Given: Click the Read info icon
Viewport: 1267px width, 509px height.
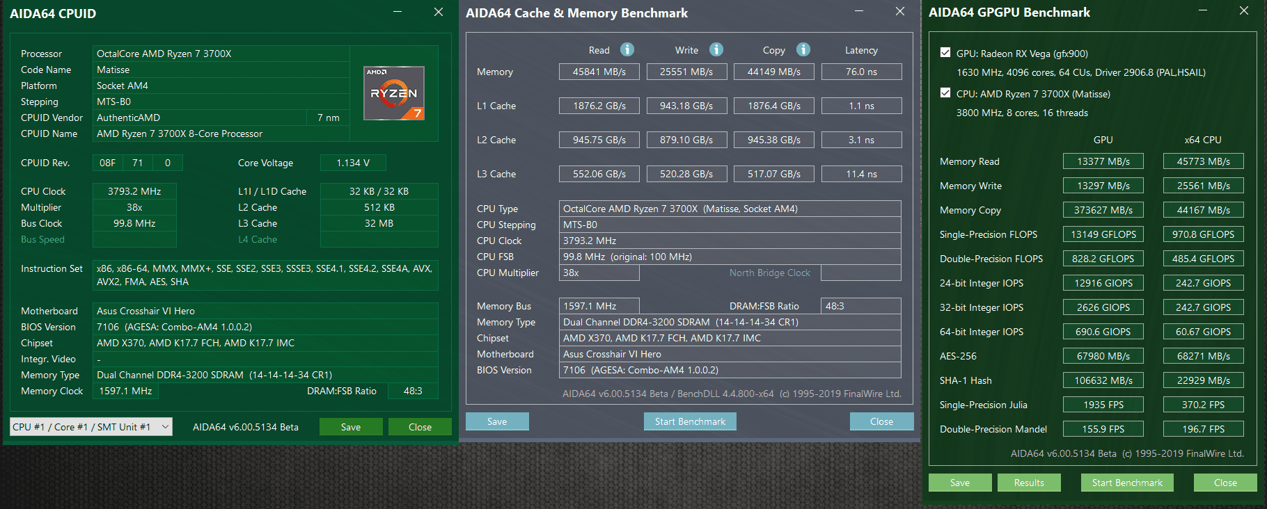Looking at the screenshot, I should (627, 49).
